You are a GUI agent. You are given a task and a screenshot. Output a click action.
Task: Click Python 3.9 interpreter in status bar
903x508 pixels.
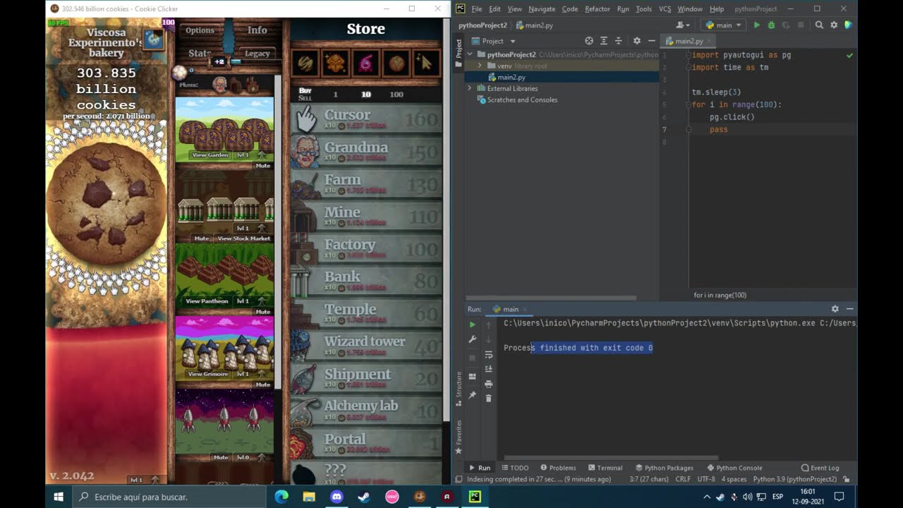[794, 479]
